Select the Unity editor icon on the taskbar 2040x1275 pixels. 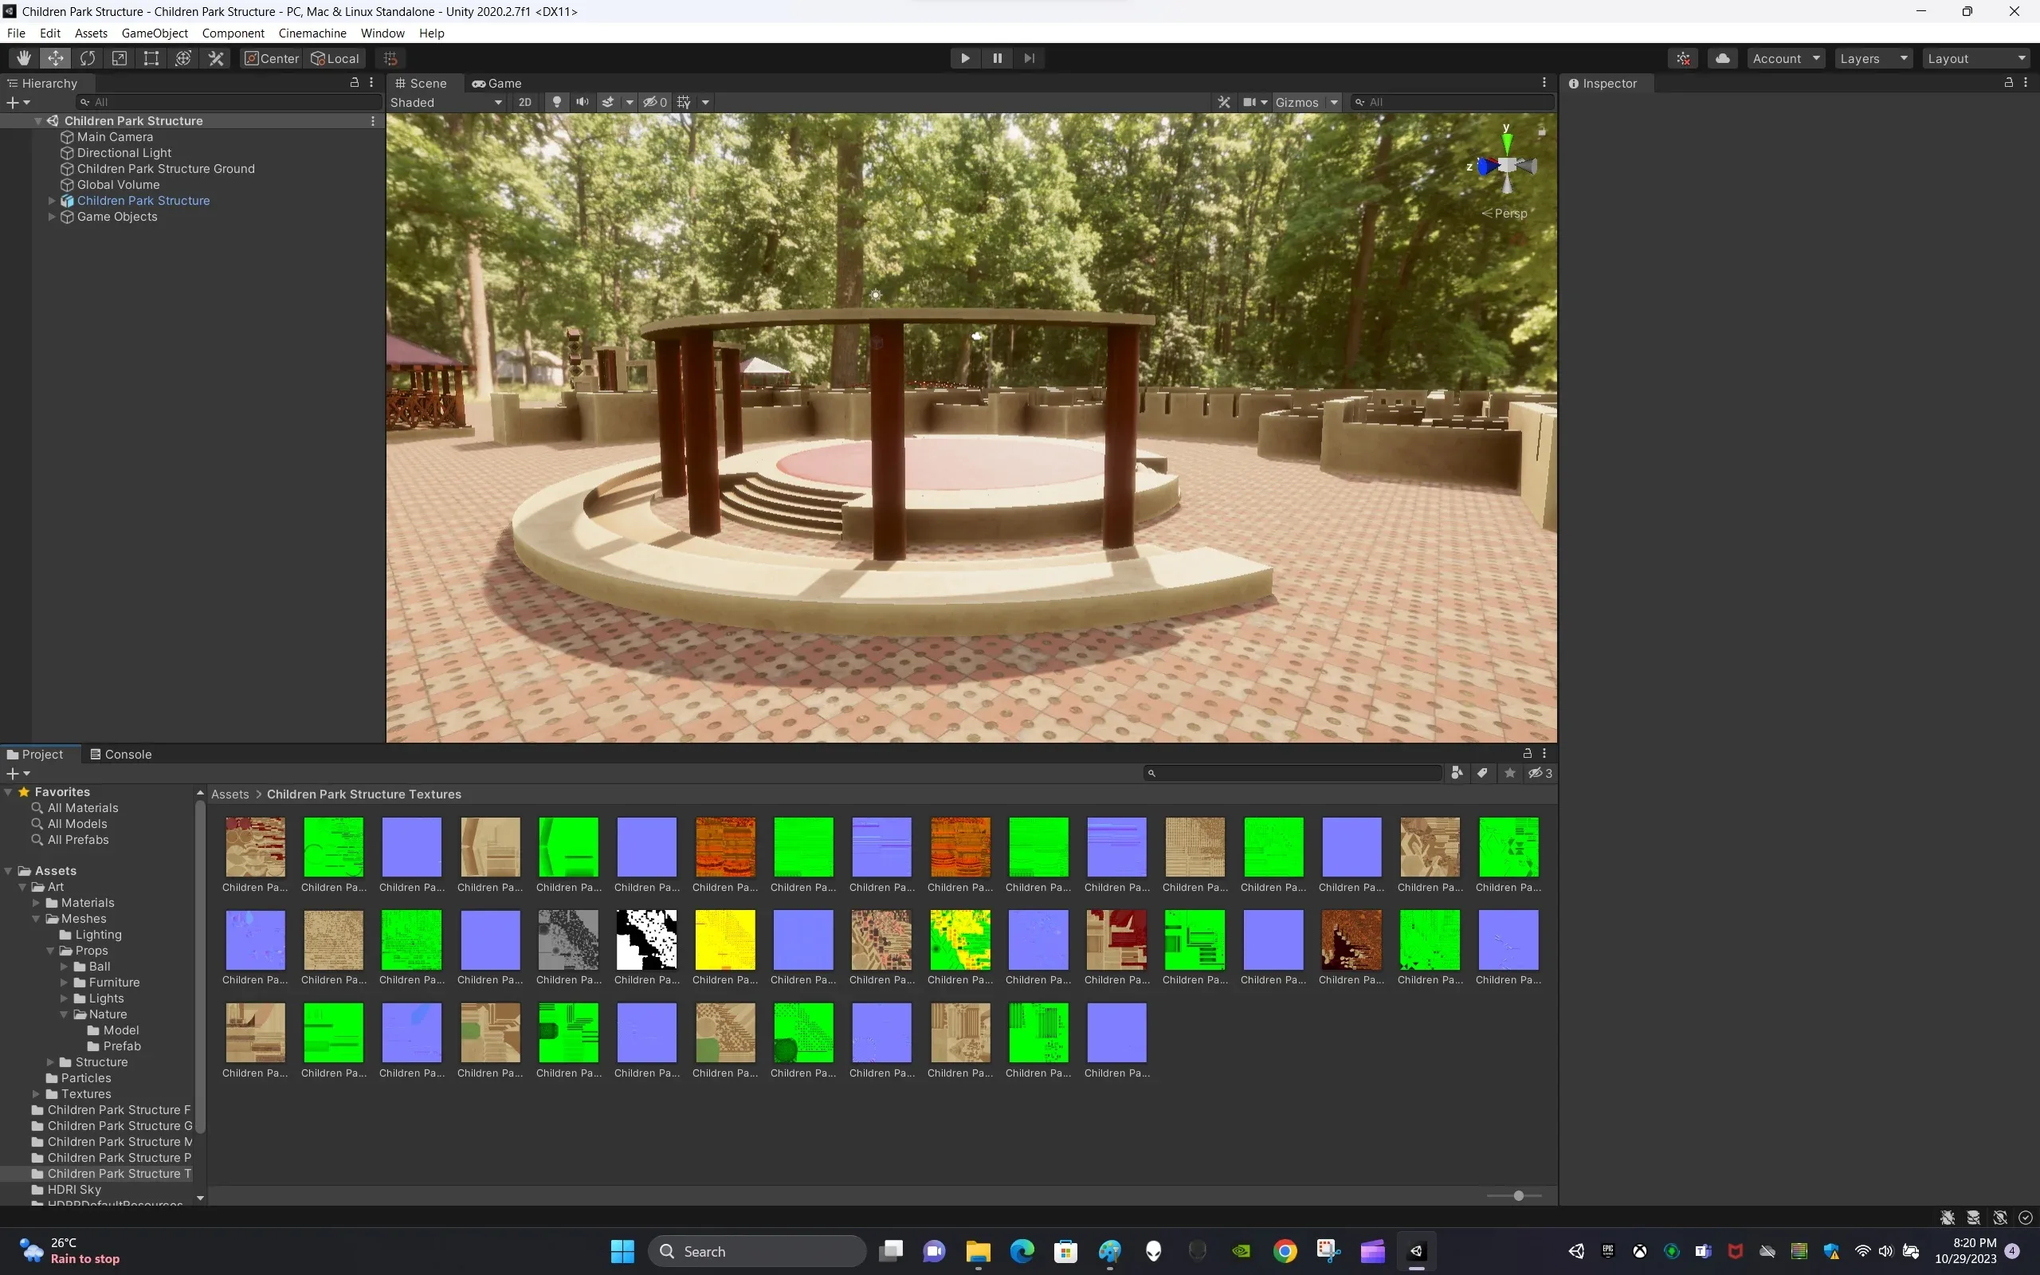1416,1251
